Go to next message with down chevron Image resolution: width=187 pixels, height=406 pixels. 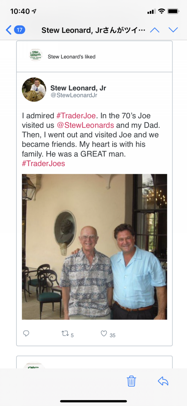(173, 30)
